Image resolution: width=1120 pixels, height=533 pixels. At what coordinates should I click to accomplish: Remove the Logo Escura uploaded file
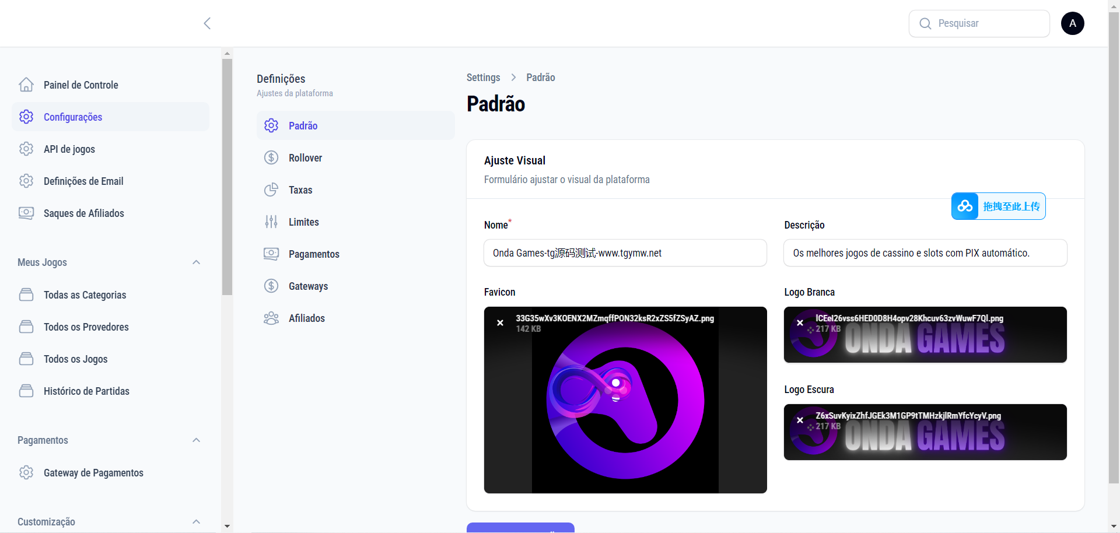(800, 420)
